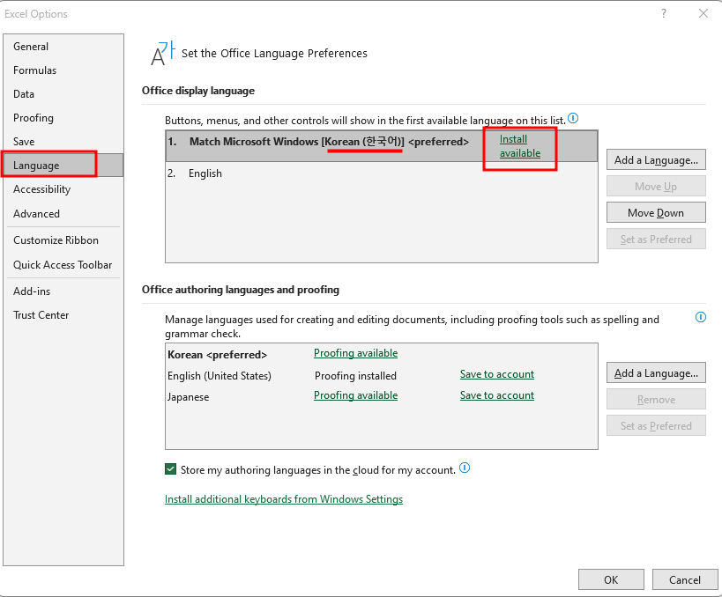722x597 pixels.
Task: Select the English display language row
Action: pyautogui.click(x=381, y=173)
